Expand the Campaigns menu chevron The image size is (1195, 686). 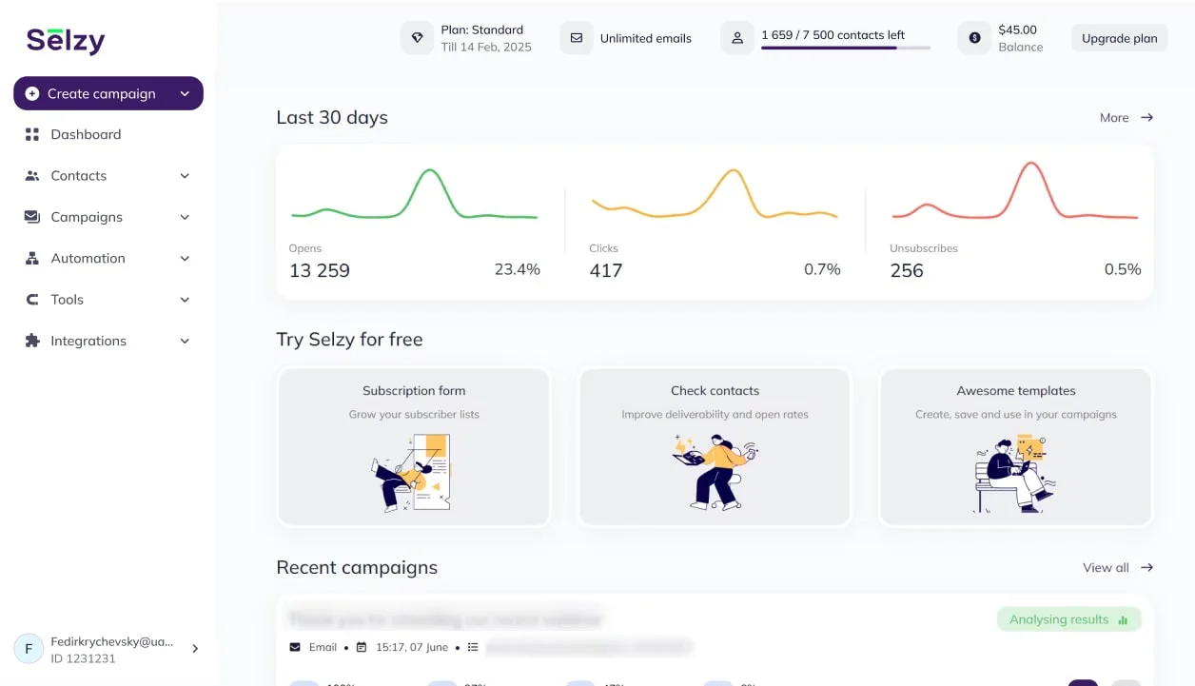[185, 217]
